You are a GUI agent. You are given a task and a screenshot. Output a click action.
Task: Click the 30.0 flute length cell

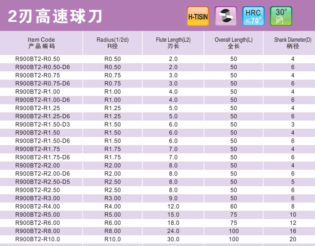[173, 239]
